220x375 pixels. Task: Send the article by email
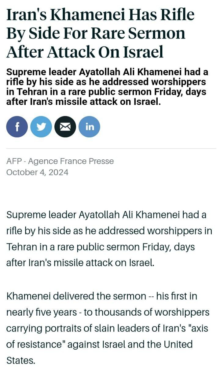point(65,126)
